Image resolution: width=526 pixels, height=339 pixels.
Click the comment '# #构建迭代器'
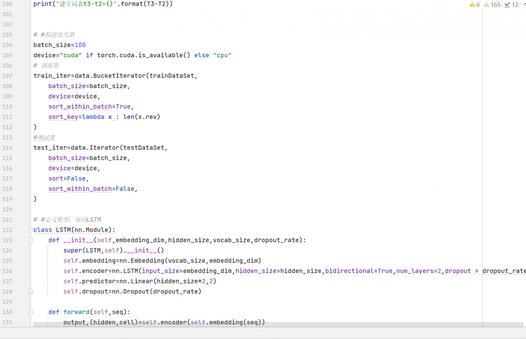[x=54, y=35]
